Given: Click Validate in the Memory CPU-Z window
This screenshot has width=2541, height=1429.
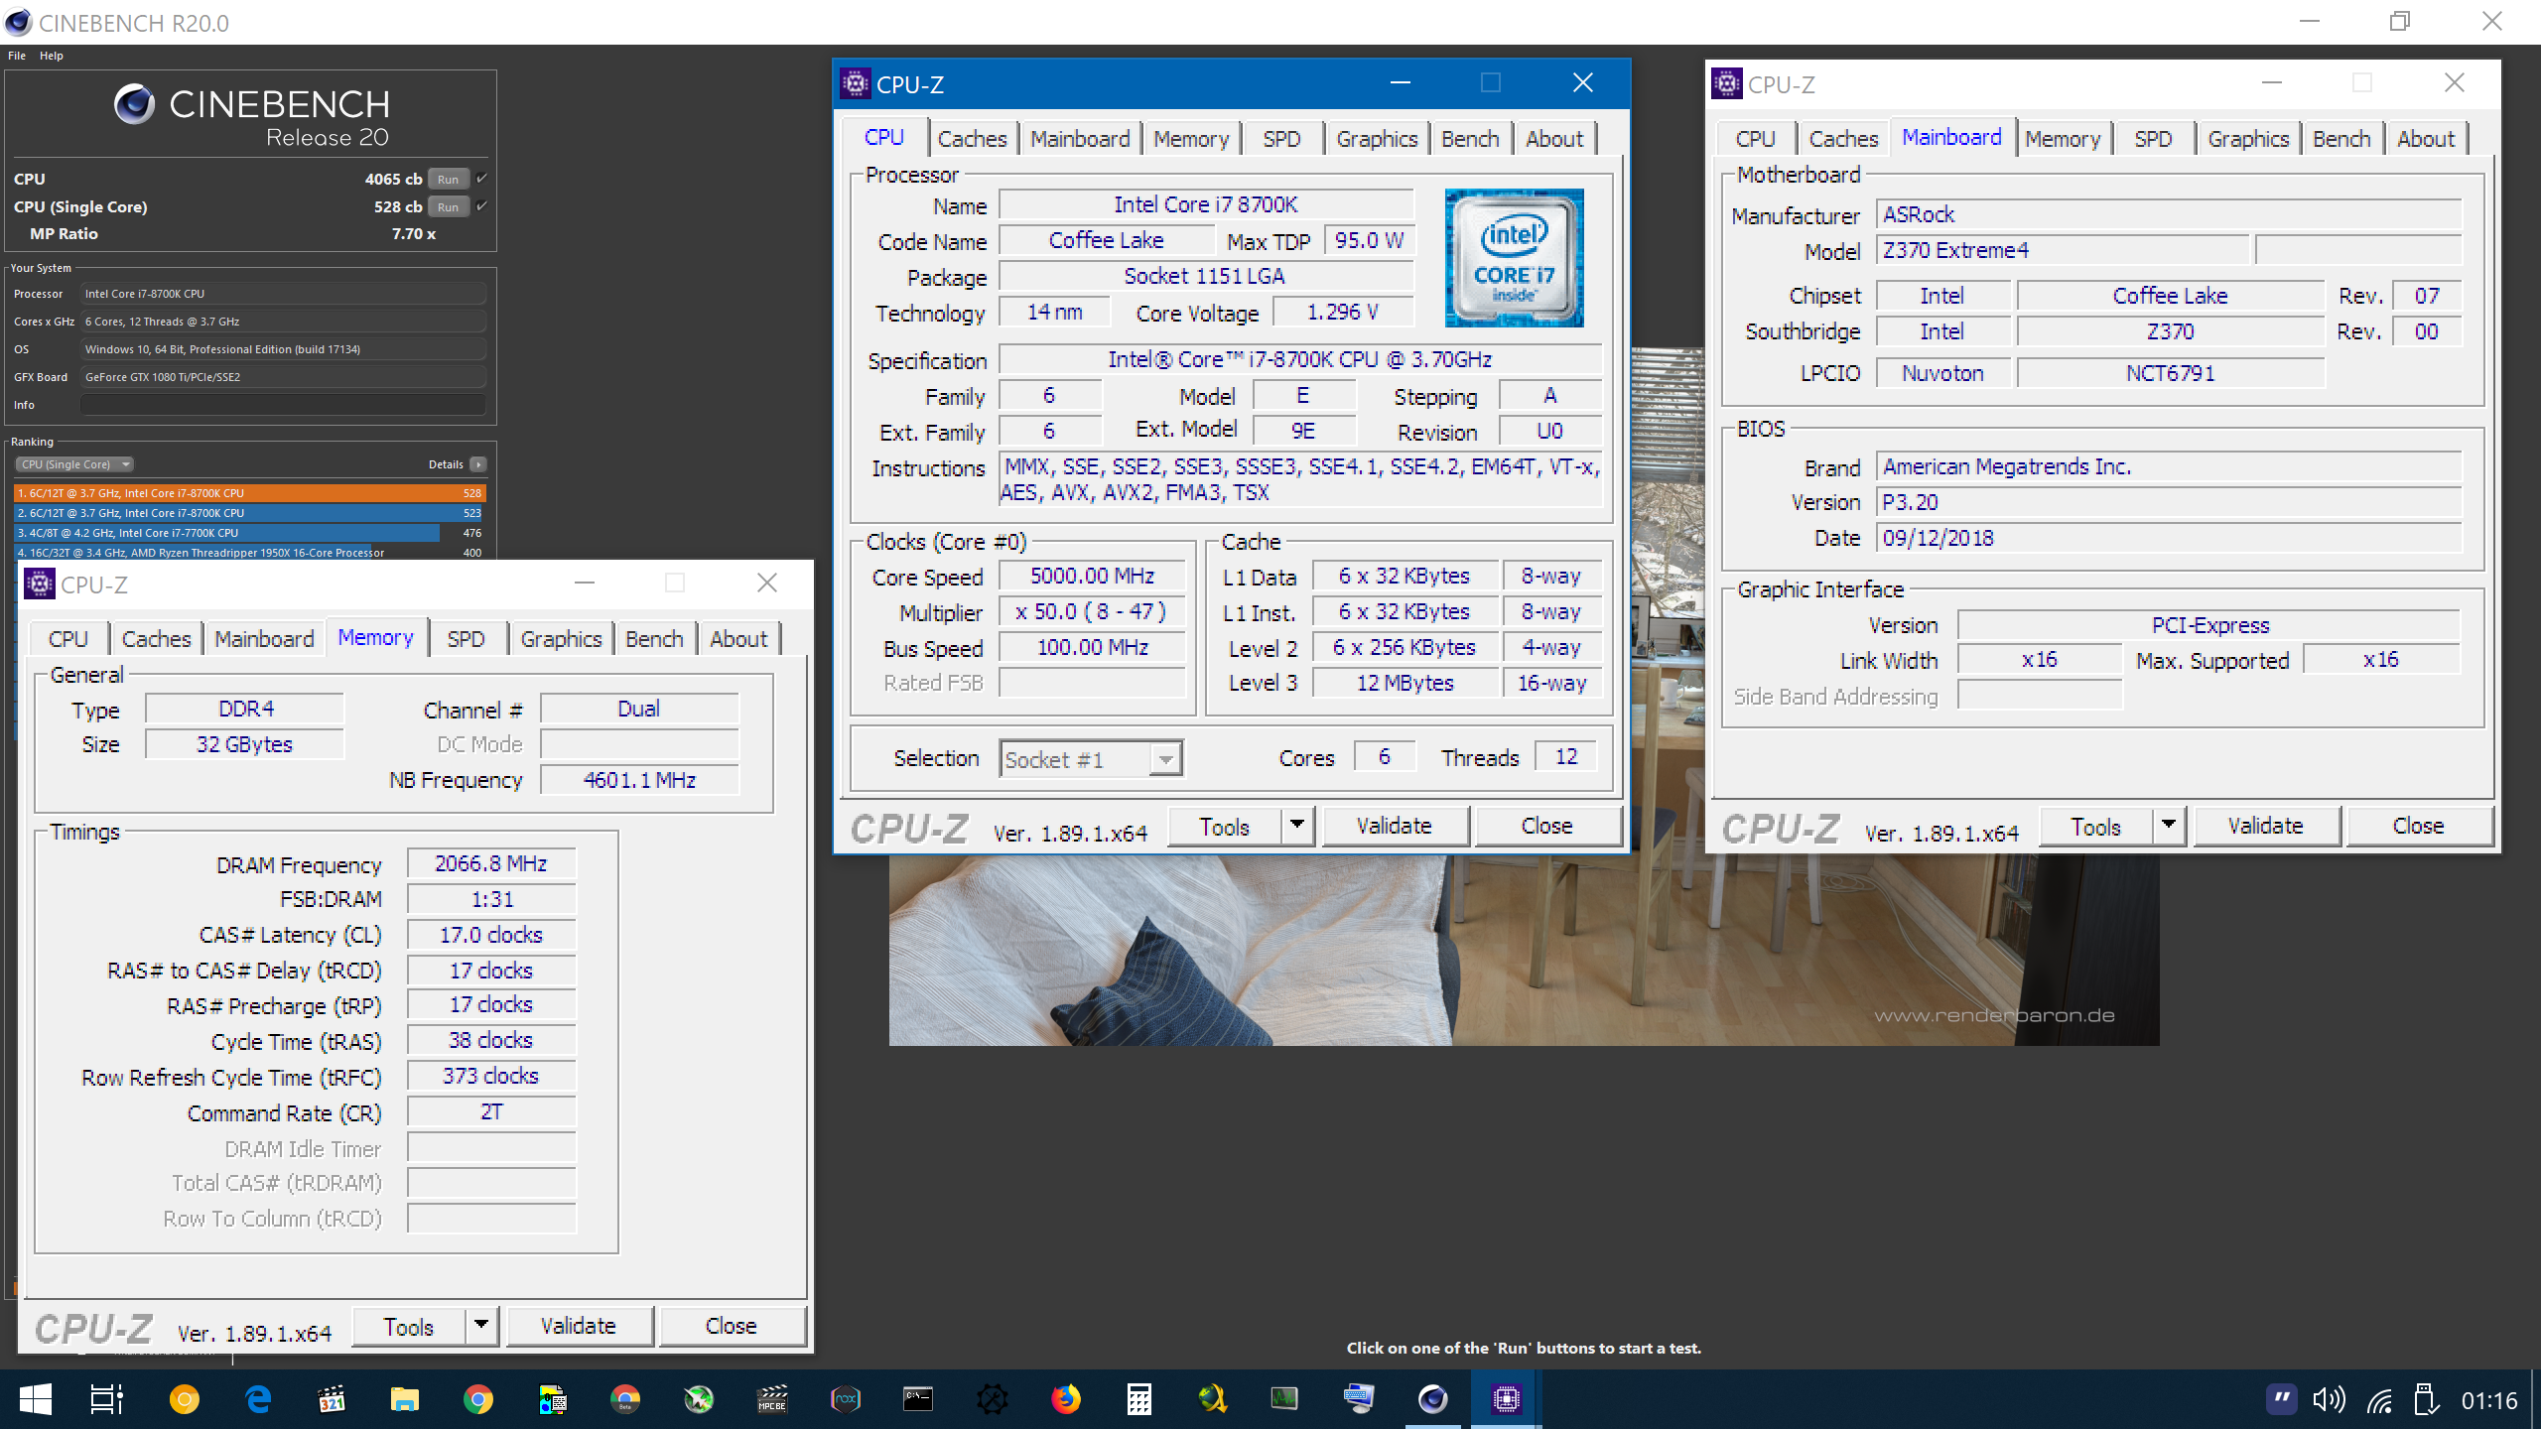Looking at the screenshot, I should [579, 1326].
